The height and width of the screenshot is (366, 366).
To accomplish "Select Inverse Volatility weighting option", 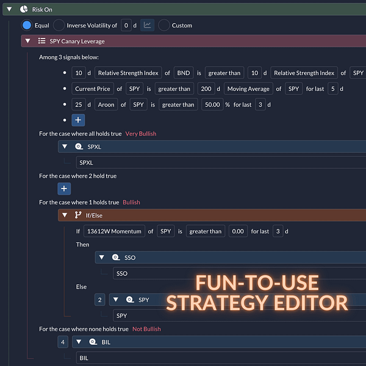I will (59, 25).
